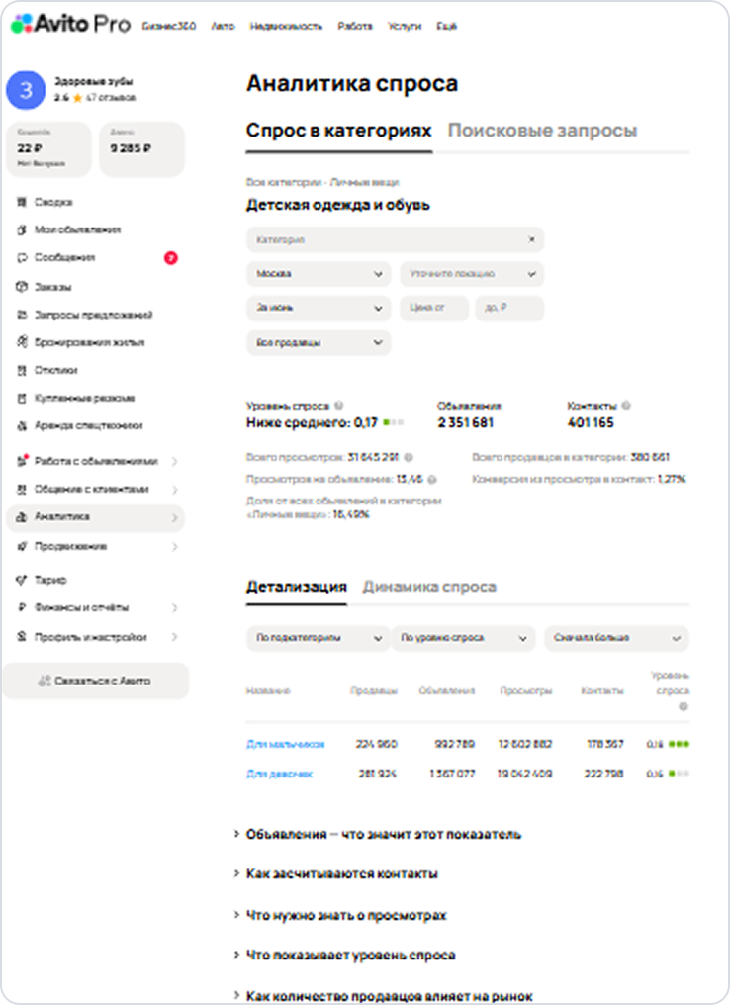730x1005 pixels.
Task: Open the Сводка sidebar icon
Action: (22, 202)
